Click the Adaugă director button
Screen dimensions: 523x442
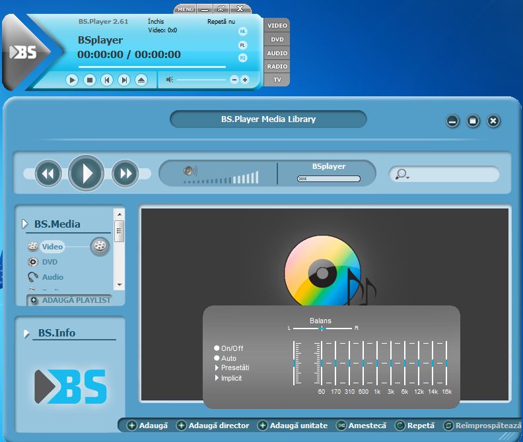tap(213, 426)
